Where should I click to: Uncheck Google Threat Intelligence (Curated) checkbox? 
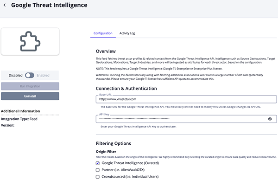(x=97, y=163)
